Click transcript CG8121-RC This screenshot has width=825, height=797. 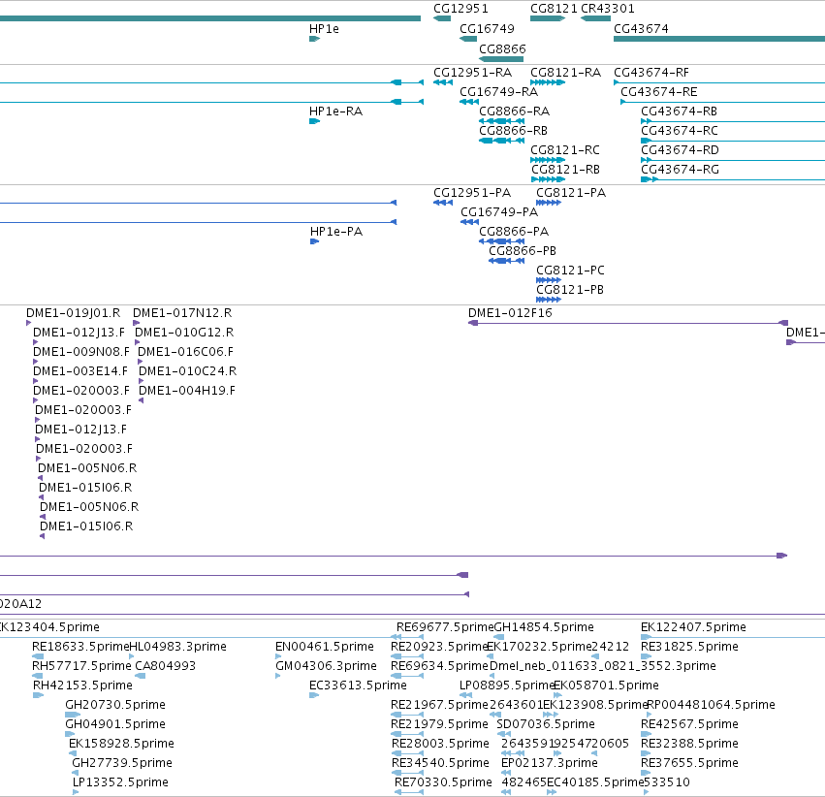(x=548, y=160)
